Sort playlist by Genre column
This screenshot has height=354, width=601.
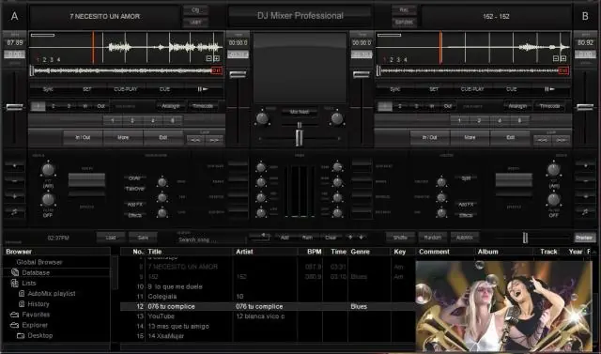click(361, 252)
